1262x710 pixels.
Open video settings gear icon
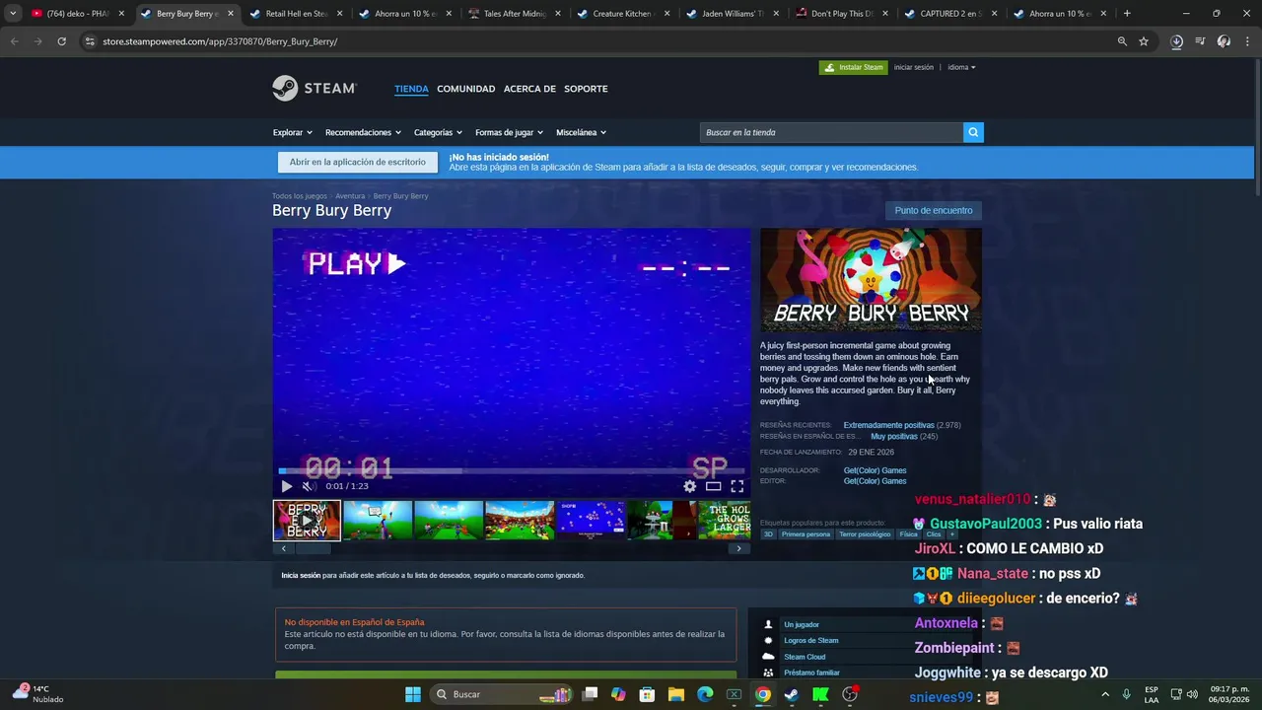pyautogui.click(x=690, y=486)
